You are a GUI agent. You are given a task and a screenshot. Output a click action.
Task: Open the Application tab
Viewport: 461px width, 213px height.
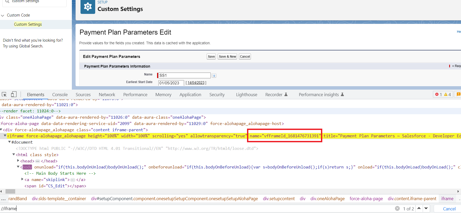[190, 95]
